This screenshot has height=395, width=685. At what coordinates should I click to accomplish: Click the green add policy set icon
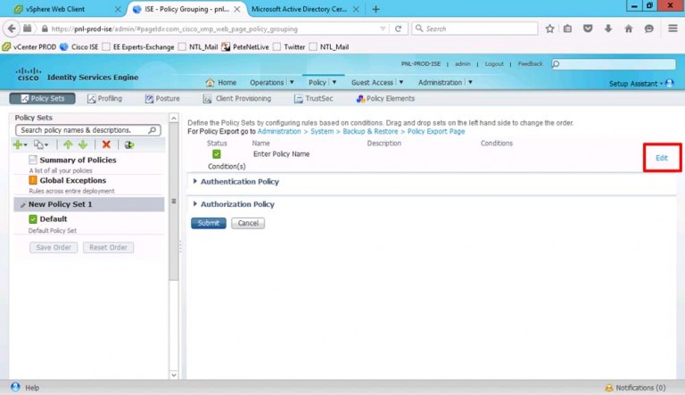tap(18, 144)
